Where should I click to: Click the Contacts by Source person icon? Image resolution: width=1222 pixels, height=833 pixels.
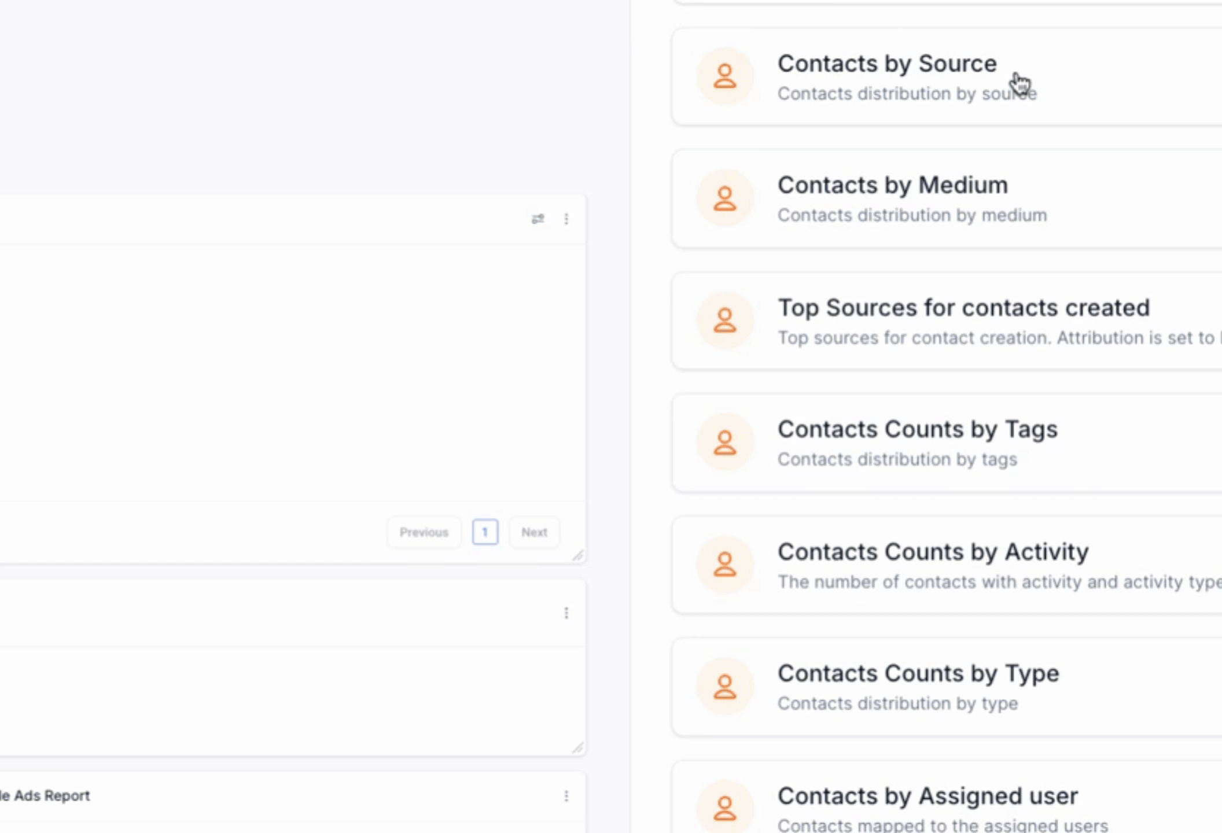[x=724, y=76]
